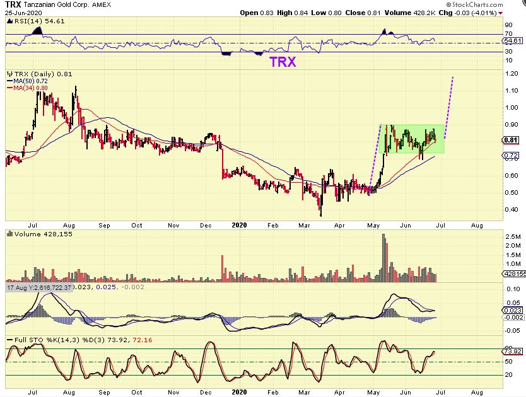The width and height of the screenshot is (526, 397).
Task: Click Mar on the price panel date axis
Action: point(304,226)
